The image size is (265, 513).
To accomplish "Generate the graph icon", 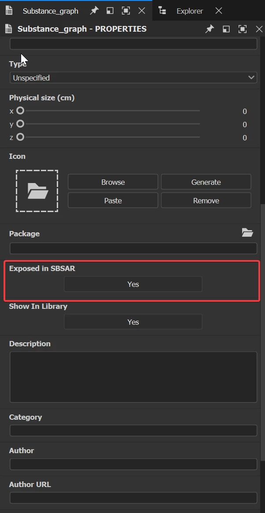I will coord(206,182).
